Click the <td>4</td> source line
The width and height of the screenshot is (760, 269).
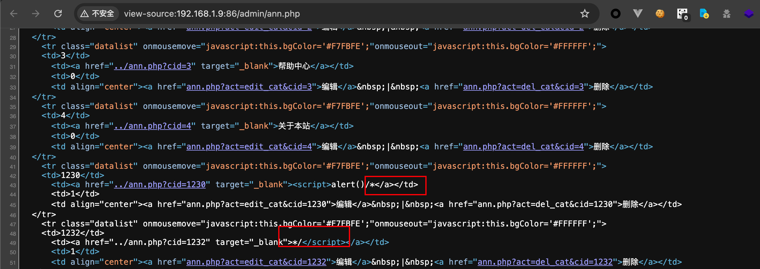point(66,115)
